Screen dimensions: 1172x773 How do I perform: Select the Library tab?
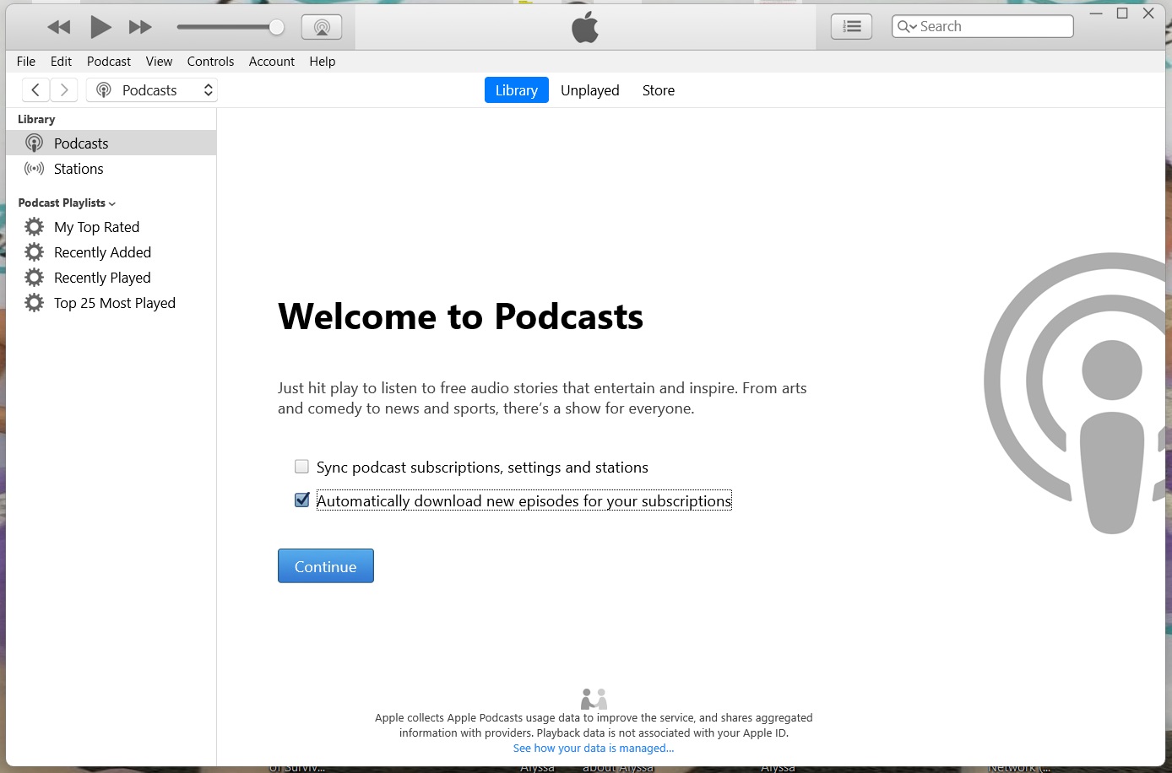(x=517, y=90)
